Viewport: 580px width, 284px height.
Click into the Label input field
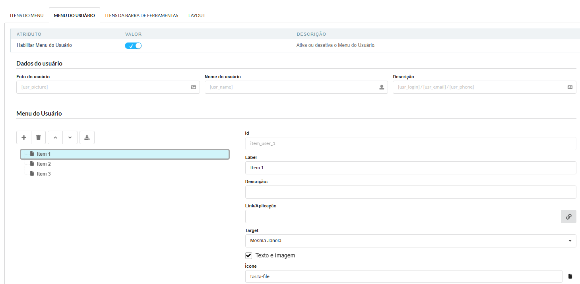(x=411, y=168)
